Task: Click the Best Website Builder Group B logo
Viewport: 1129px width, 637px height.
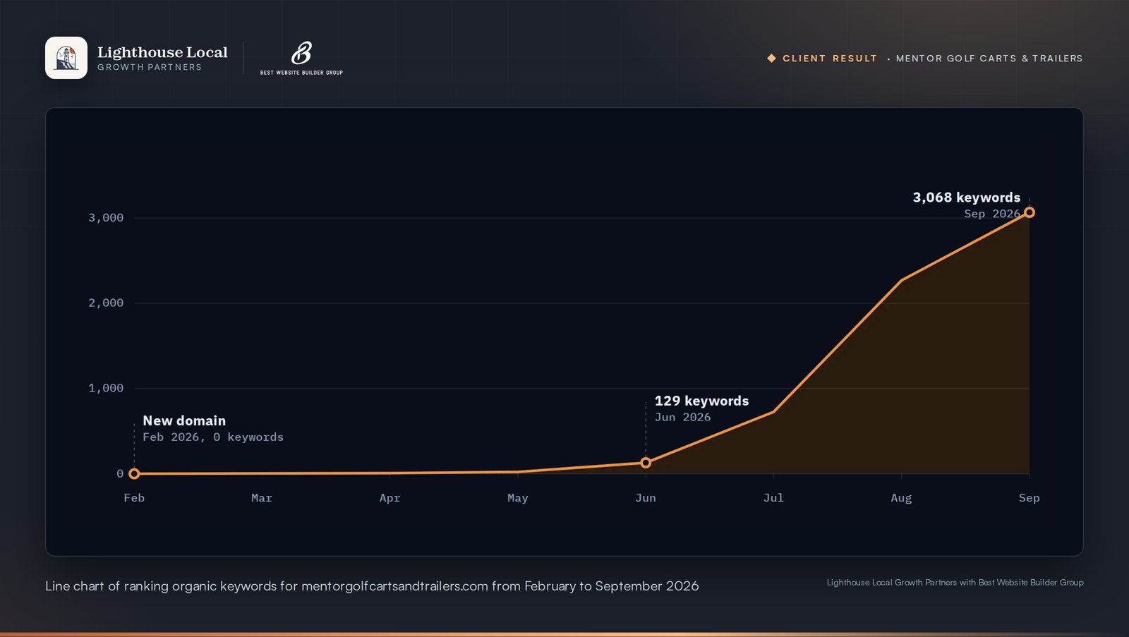Action: click(301, 53)
